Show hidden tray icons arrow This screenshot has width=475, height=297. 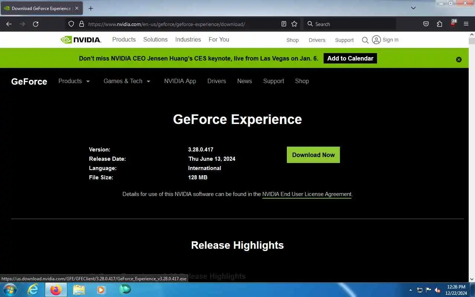tap(410, 290)
